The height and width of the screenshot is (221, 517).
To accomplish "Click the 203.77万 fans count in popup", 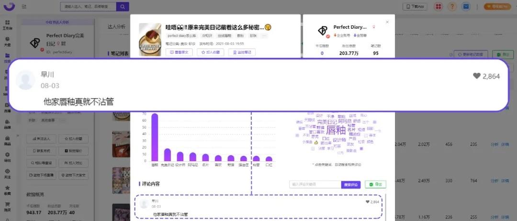I will point(350,54).
